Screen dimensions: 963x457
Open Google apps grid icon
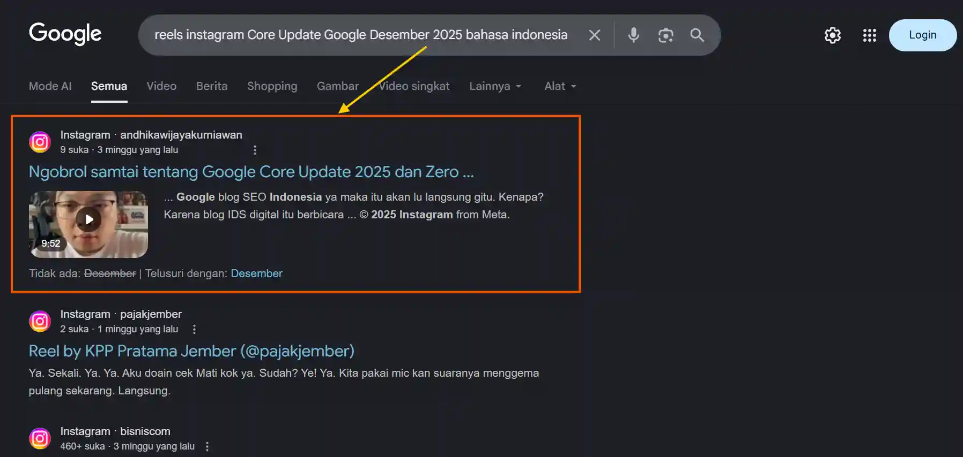[869, 35]
